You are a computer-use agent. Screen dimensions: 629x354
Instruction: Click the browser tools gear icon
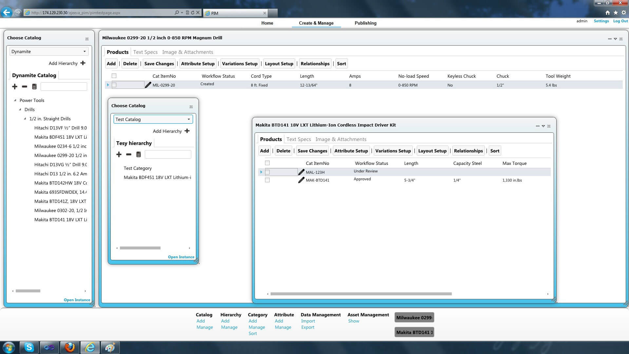pyautogui.click(x=623, y=12)
